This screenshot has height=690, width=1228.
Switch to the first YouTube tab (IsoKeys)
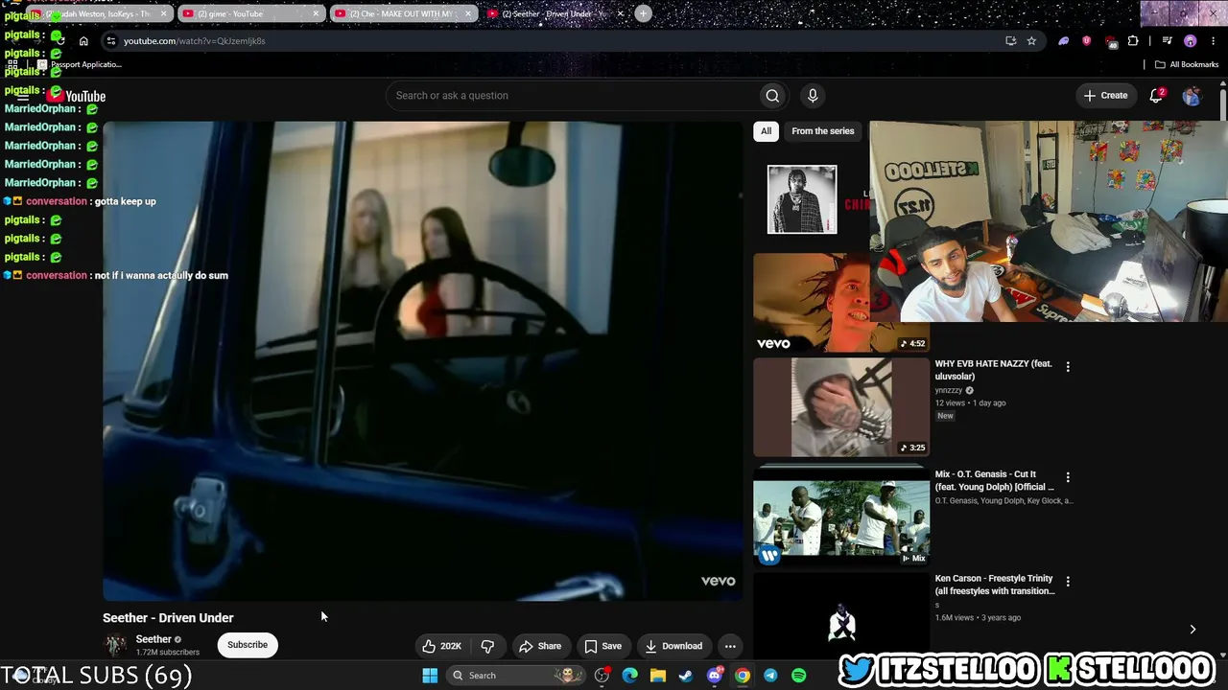(98, 14)
